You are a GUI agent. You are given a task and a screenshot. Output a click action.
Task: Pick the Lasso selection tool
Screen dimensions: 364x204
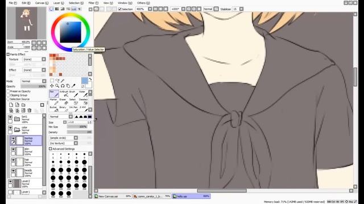[57, 80]
